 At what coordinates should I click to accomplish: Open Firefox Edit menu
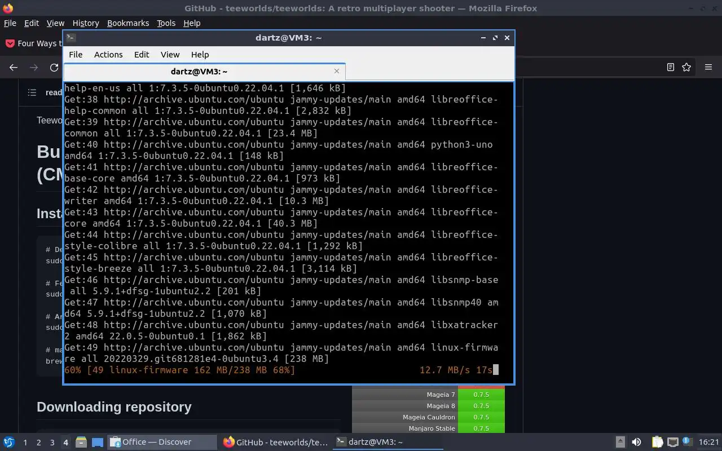(x=32, y=23)
